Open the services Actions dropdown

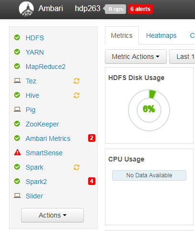(x=52, y=215)
